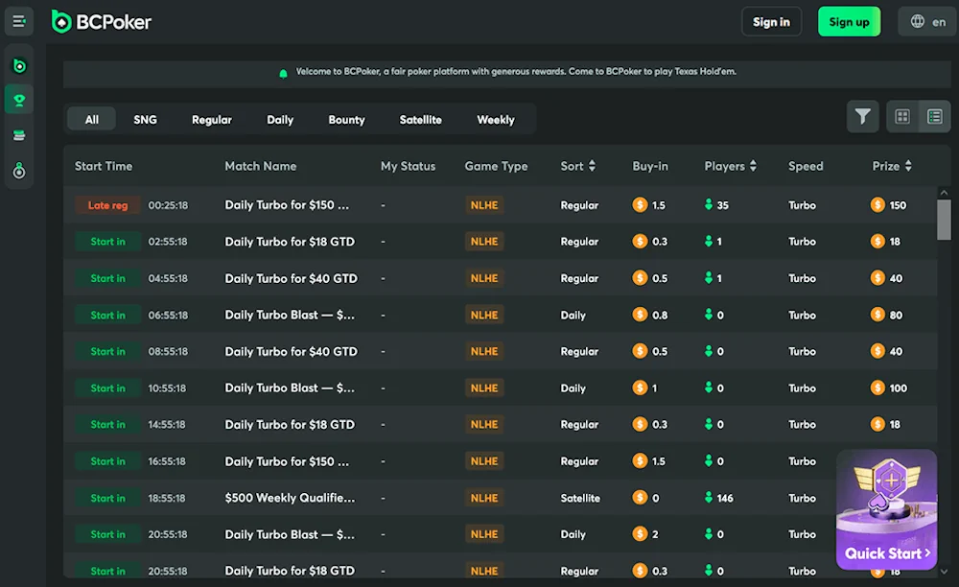Click the bell icon in the welcome banner
This screenshot has width=959, height=587.
[283, 73]
